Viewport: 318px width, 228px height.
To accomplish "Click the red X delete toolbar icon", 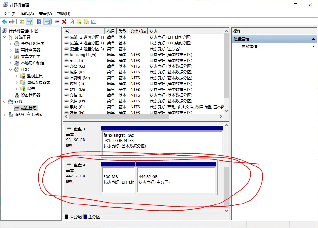I will [x=64, y=22].
